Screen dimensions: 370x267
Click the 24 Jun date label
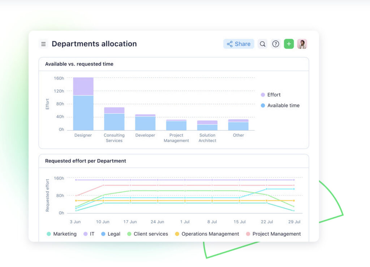coord(158,222)
